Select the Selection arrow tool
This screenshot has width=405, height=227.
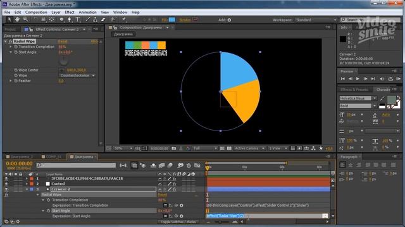point(9,20)
